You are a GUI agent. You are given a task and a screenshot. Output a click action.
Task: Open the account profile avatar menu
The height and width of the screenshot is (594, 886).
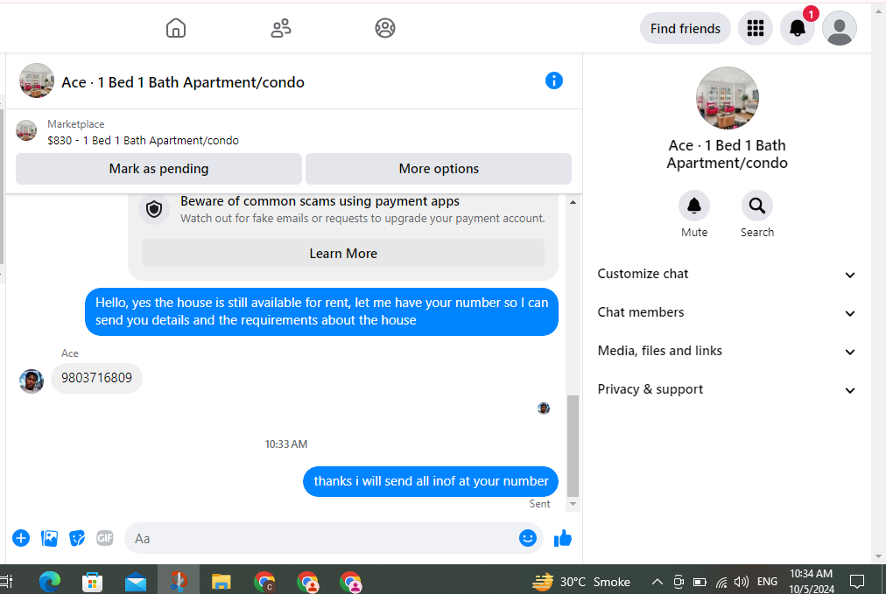[x=839, y=28]
